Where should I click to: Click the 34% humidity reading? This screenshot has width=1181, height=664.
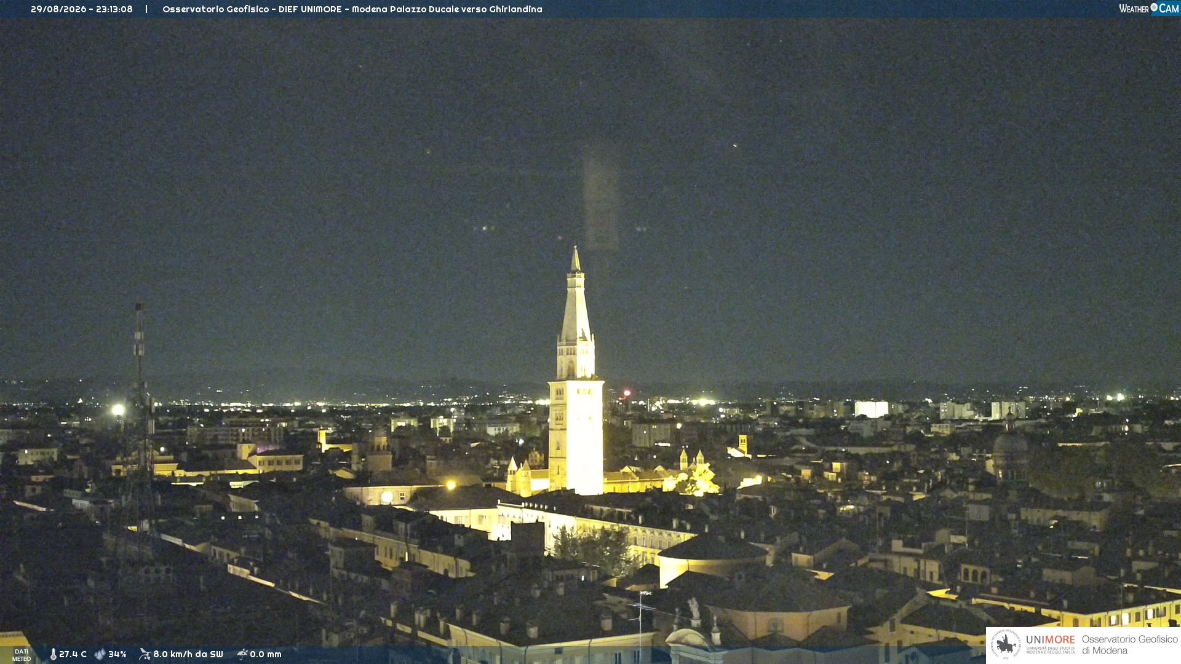point(117,654)
